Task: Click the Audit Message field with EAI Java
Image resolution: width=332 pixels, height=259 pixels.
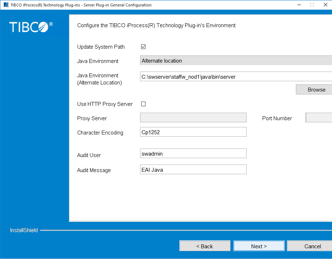Action: 193,170
